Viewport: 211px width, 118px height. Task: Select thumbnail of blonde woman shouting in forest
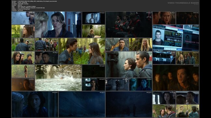click(x=140, y=44)
